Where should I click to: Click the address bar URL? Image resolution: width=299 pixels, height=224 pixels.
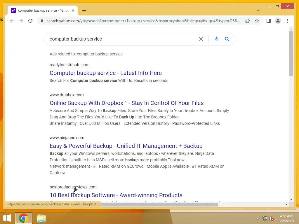coord(143,21)
